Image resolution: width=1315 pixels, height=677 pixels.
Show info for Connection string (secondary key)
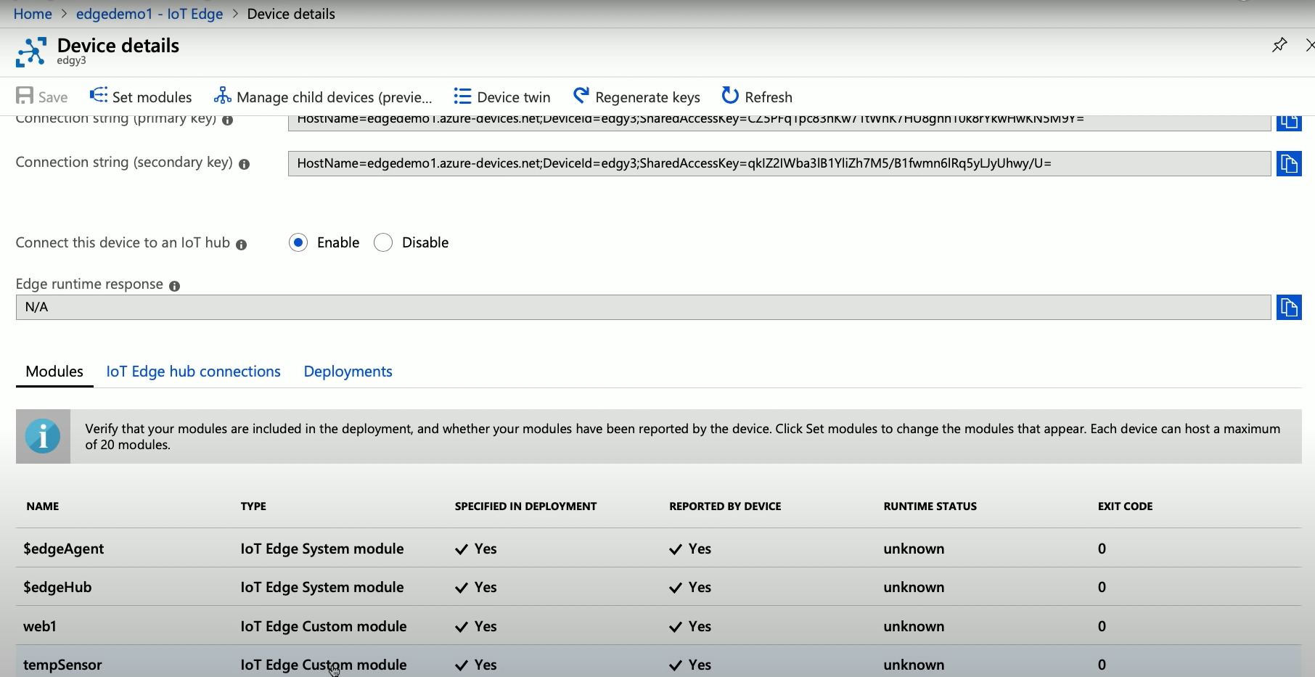(x=244, y=165)
